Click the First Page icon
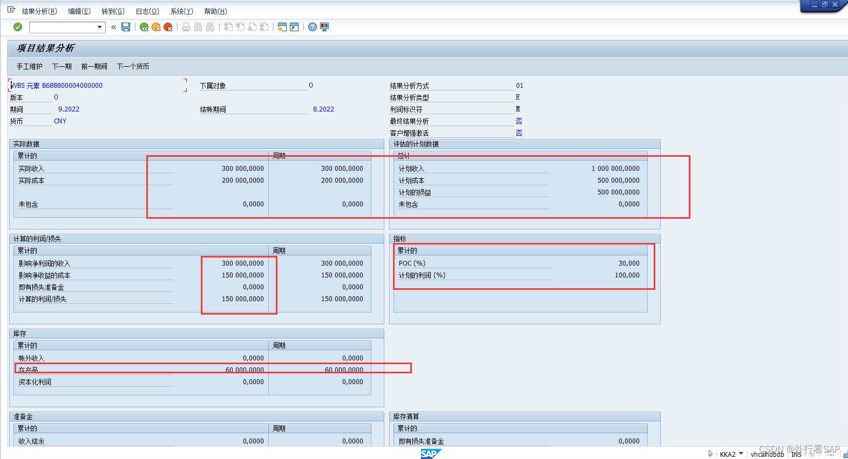Screen dimensions: 848x459 (x=228, y=27)
